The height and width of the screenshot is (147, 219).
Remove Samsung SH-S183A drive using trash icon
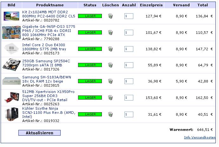110,81
